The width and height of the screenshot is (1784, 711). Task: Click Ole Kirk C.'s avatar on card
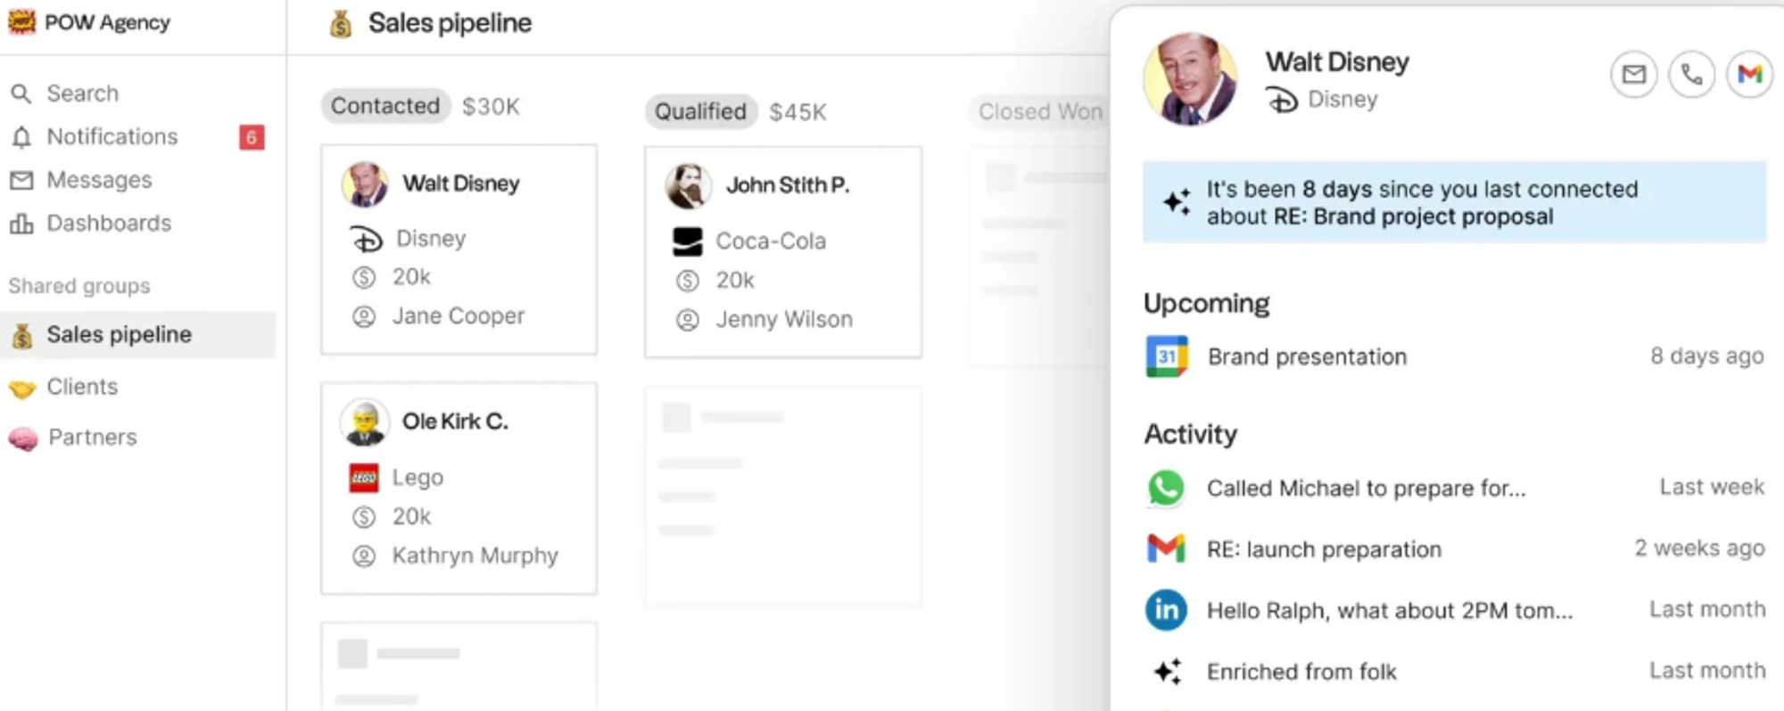(x=365, y=422)
